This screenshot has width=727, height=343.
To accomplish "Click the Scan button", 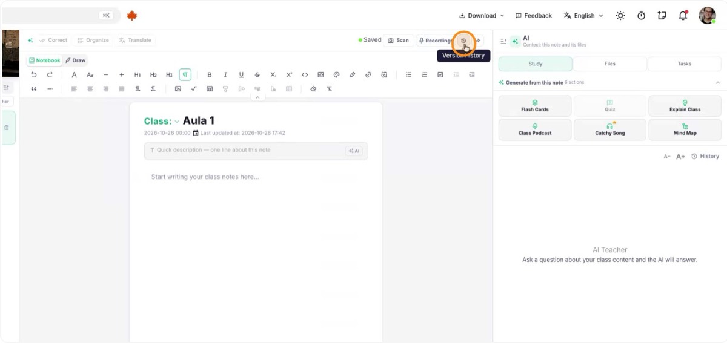I will pos(399,41).
